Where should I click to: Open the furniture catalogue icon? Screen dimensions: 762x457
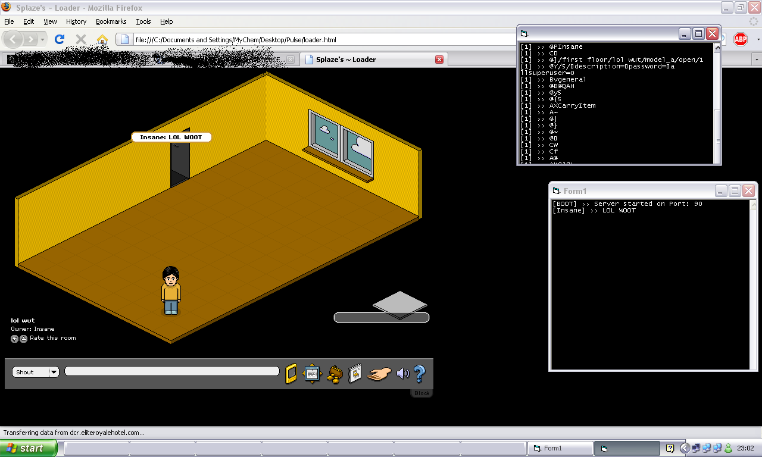(x=355, y=373)
